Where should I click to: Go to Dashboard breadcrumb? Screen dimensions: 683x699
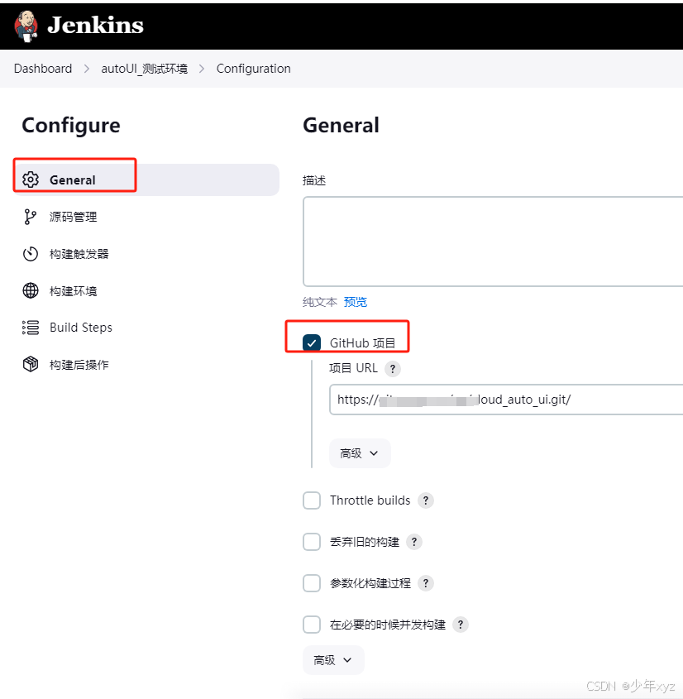coord(43,69)
